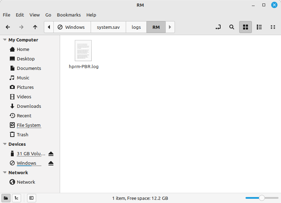Open the Network sidebar entry
281x203 pixels.
coord(26,182)
